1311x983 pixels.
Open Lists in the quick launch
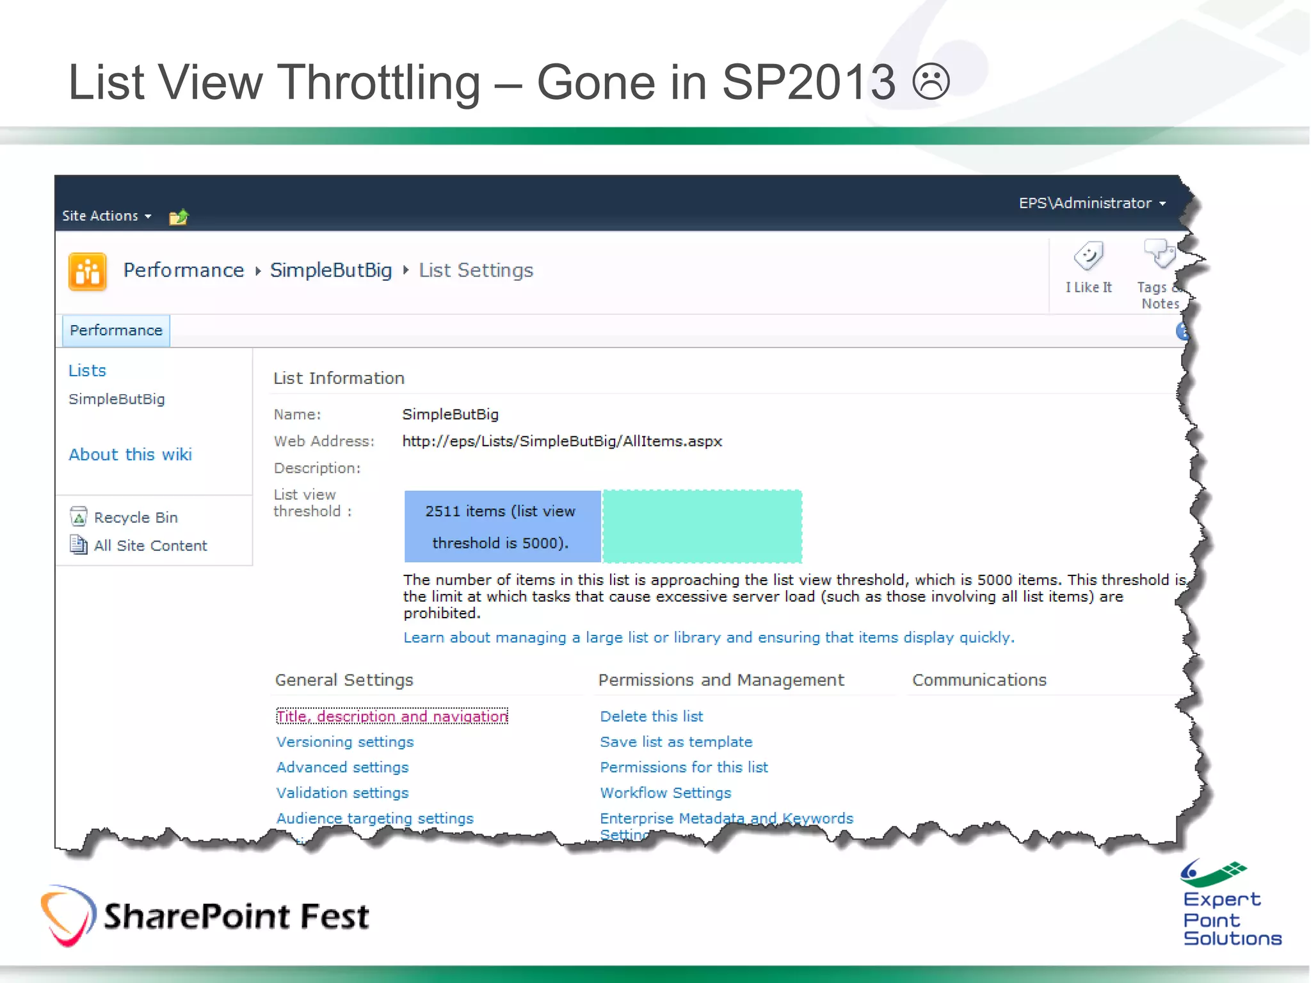87,371
